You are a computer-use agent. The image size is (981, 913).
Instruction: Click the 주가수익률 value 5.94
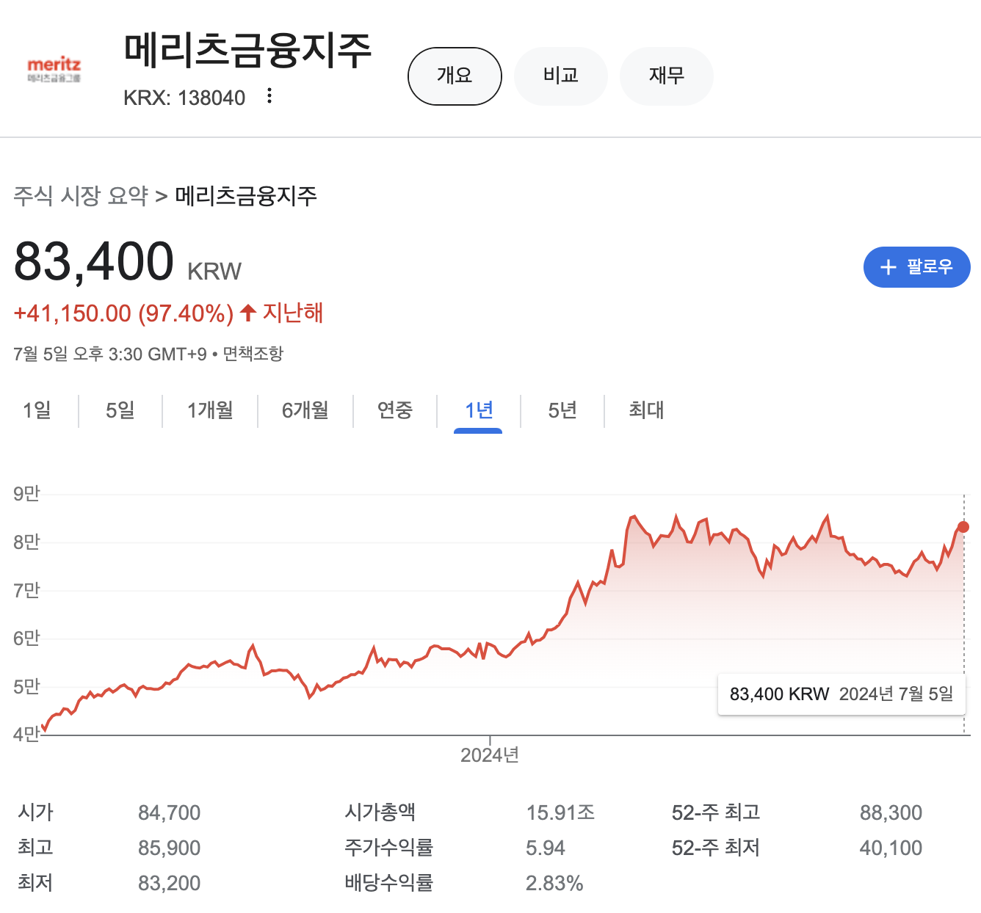(546, 848)
